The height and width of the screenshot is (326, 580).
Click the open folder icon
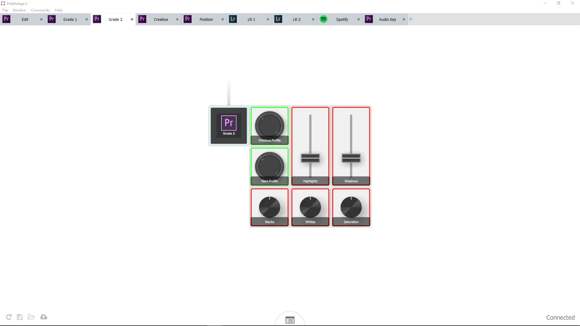31,317
